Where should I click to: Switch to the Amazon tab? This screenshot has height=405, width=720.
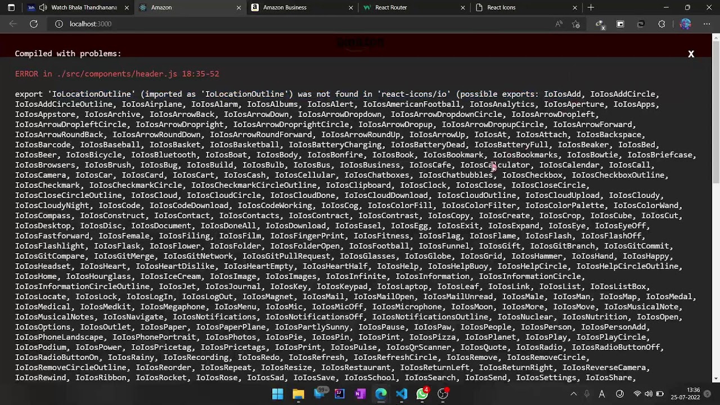click(189, 7)
